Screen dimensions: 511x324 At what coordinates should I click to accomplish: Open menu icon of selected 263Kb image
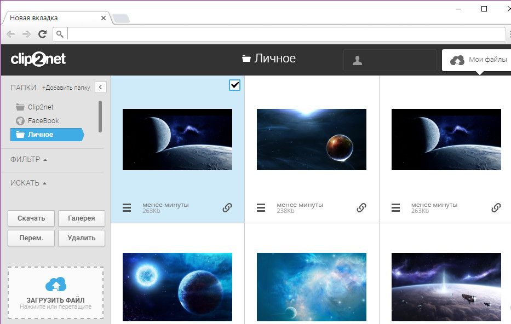(x=127, y=207)
